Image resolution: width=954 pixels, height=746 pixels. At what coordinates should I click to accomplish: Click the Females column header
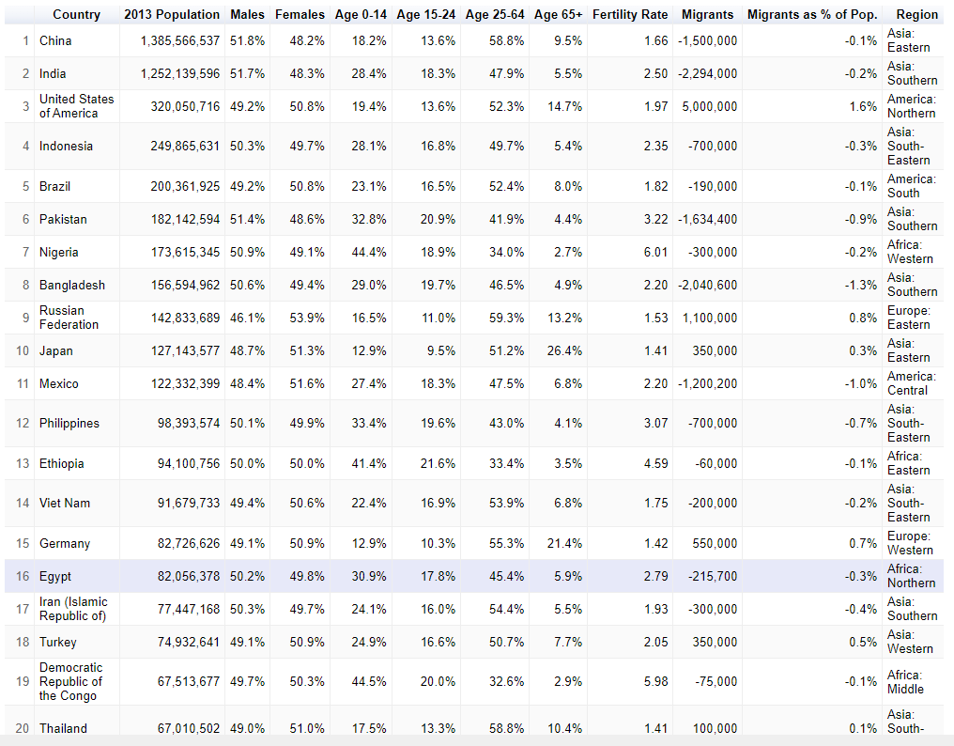[x=300, y=14]
